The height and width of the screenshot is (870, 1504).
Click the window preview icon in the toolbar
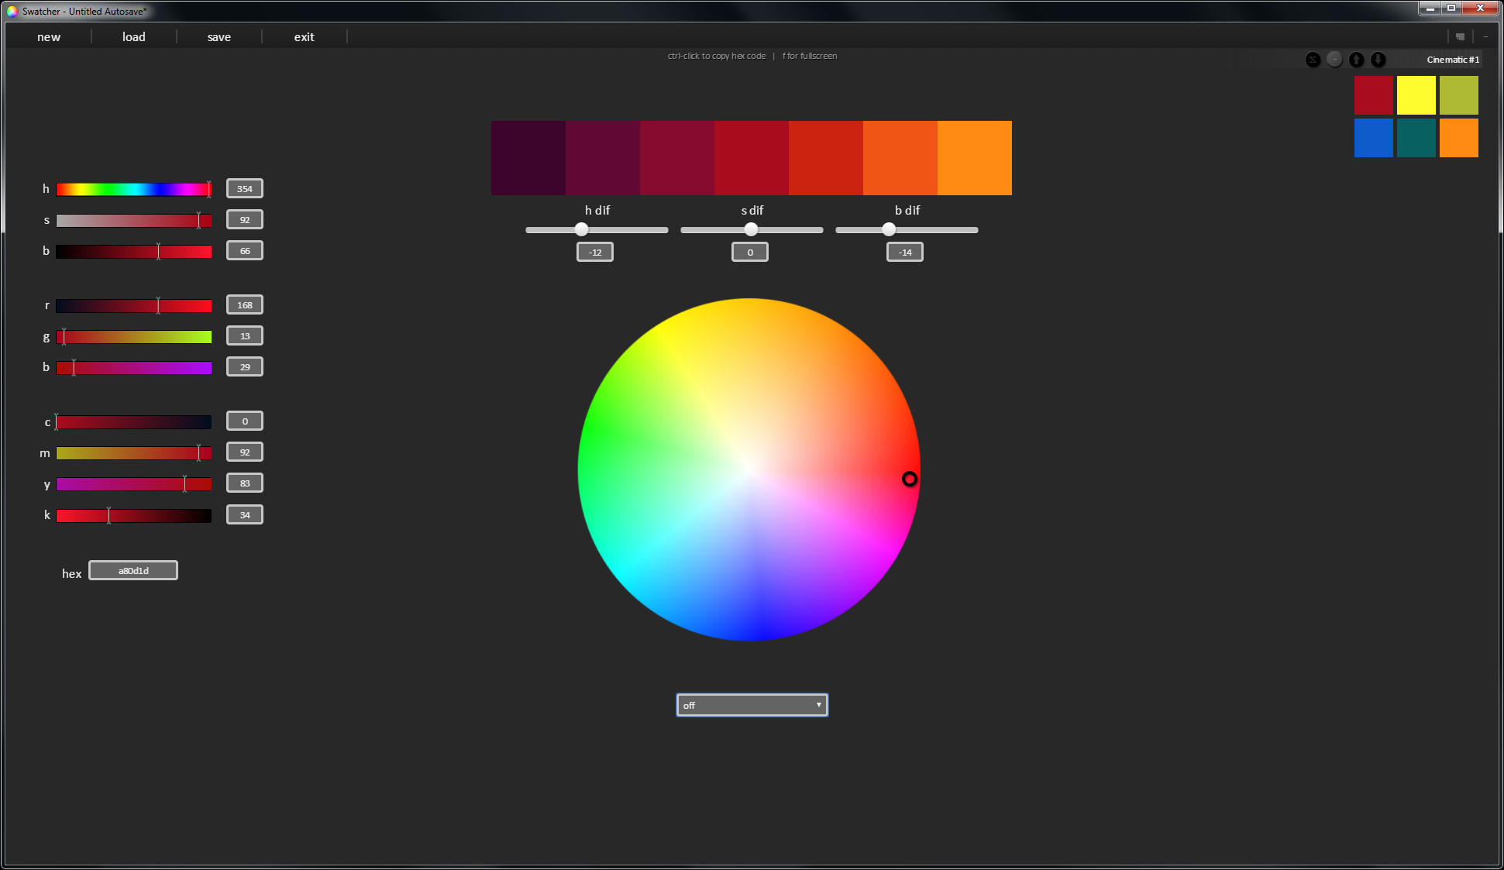pyautogui.click(x=1460, y=36)
